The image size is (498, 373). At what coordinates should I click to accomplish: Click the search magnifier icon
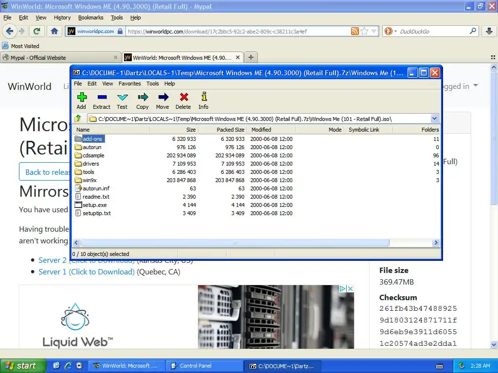(x=473, y=31)
